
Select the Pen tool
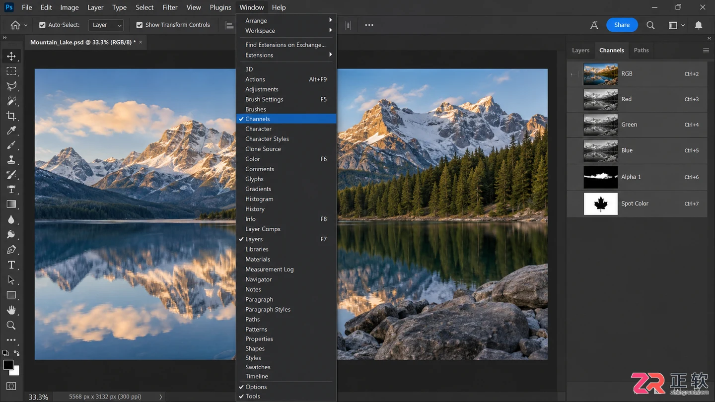[x=11, y=250]
